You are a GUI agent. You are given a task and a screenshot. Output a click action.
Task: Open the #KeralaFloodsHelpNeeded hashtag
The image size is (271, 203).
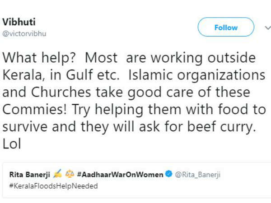tap(54, 186)
